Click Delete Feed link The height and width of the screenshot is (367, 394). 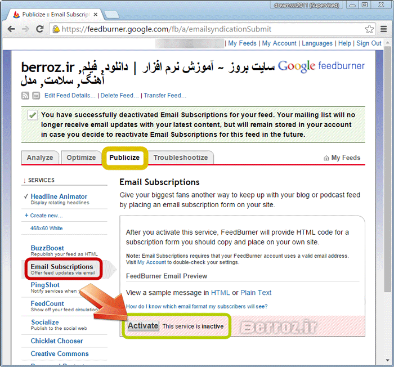coord(119,96)
